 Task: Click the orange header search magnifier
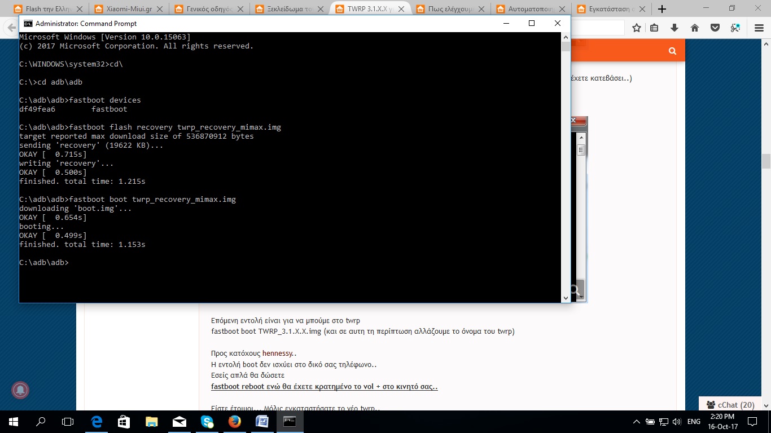pos(672,51)
